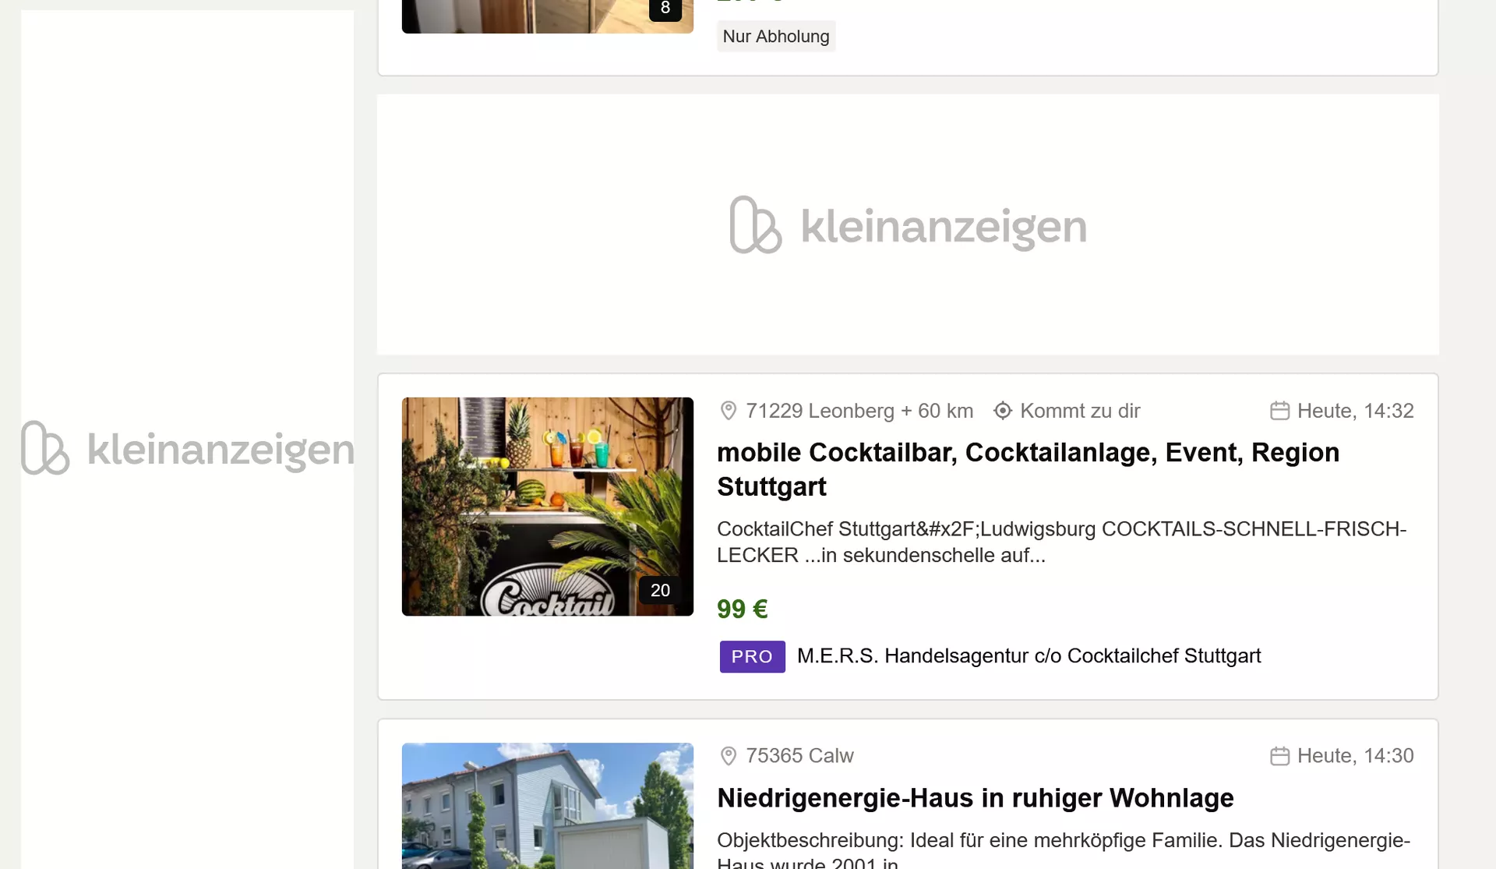Click the Kommt zu dir label
The image size is (1496, 869).
1079,411
